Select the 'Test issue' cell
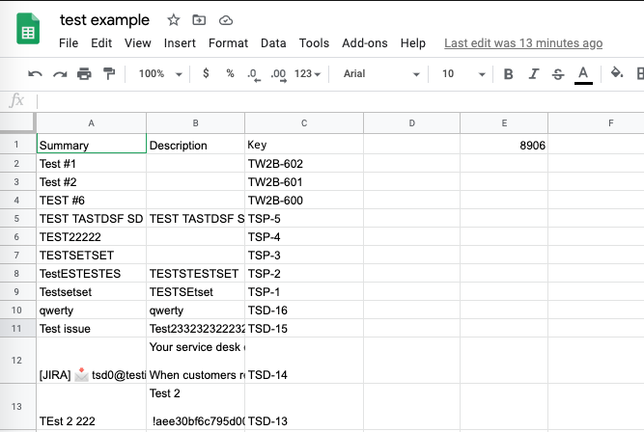The width and height of the screenshot is (644, 432). pos(91,328)
